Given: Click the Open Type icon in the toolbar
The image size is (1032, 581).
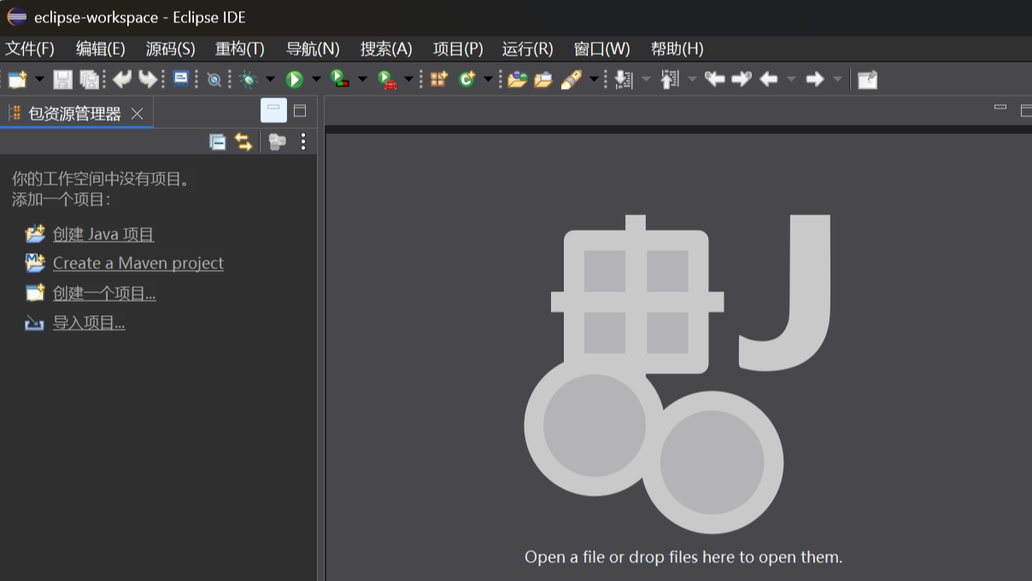Looking at the screenshot, I should pos(517,79).
